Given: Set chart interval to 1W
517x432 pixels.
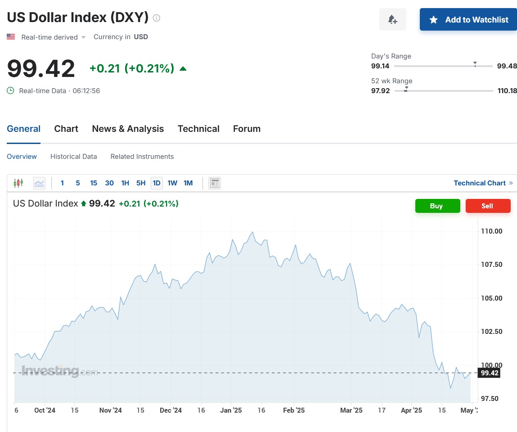Looking at the screenshot, I should (x=172, y=183).
